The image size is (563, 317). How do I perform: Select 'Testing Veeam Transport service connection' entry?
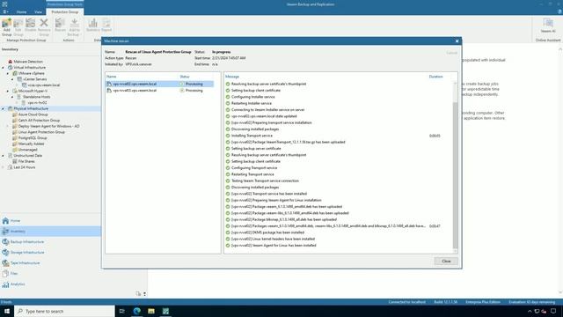265,181
